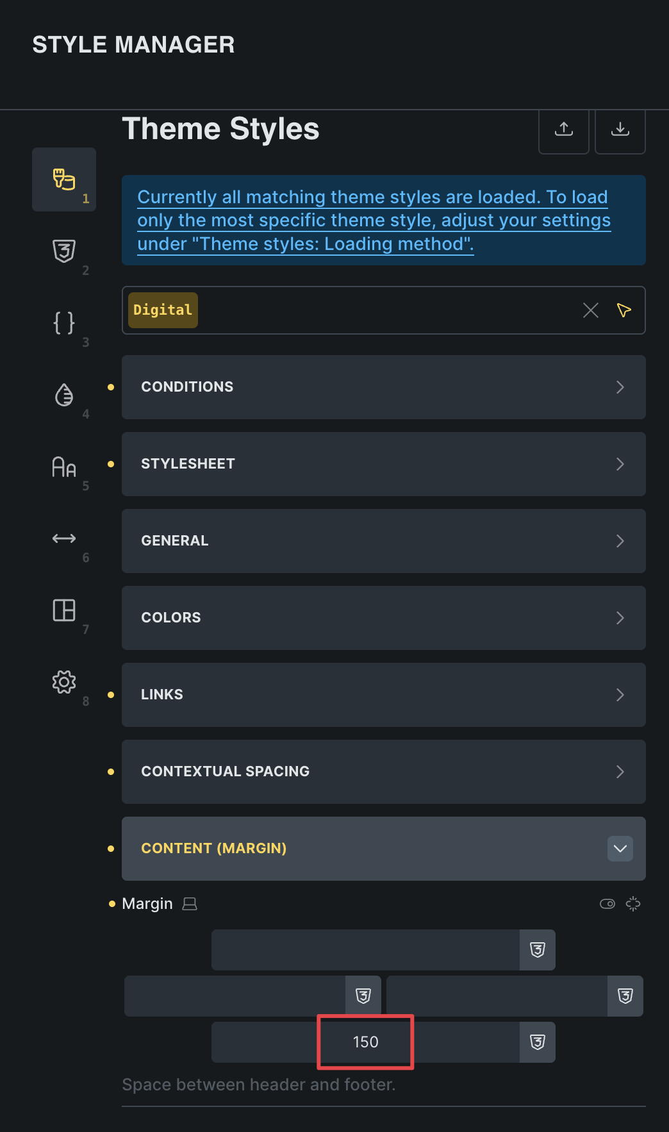669x1132 pixels.
Task: Collapse the CONTENT (MARGIN) section
Action: pos(620,849)
